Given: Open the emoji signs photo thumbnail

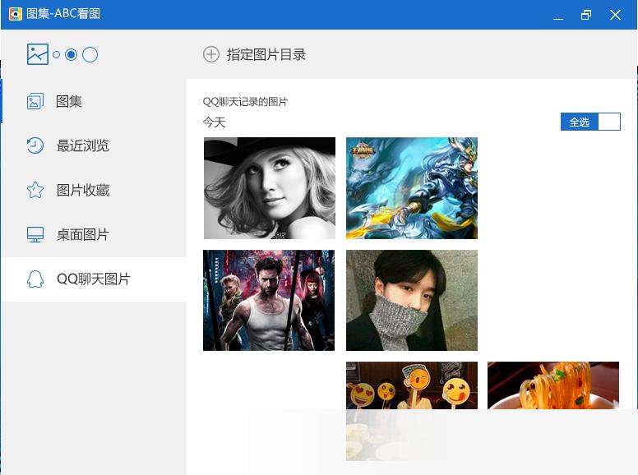Looking at the screenshot, I should click(412, 411).
